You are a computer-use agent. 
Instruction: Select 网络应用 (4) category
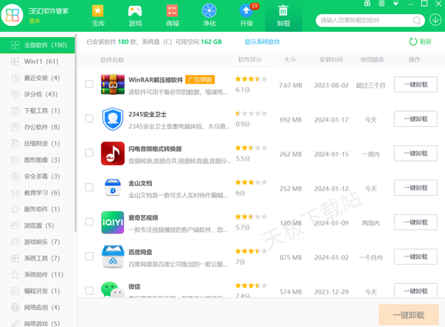pos(38,308)
